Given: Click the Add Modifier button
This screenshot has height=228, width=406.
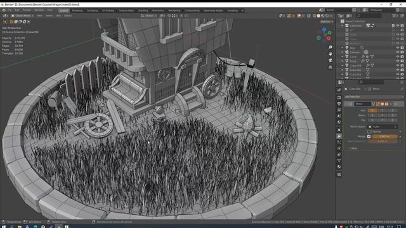Looking at the screenshot, I should [374, 97].
